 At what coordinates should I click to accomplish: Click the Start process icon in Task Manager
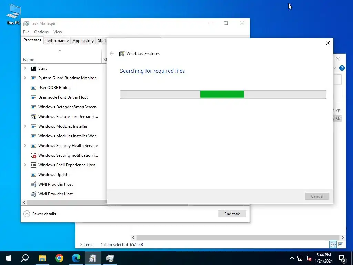(x=33, y=68)
